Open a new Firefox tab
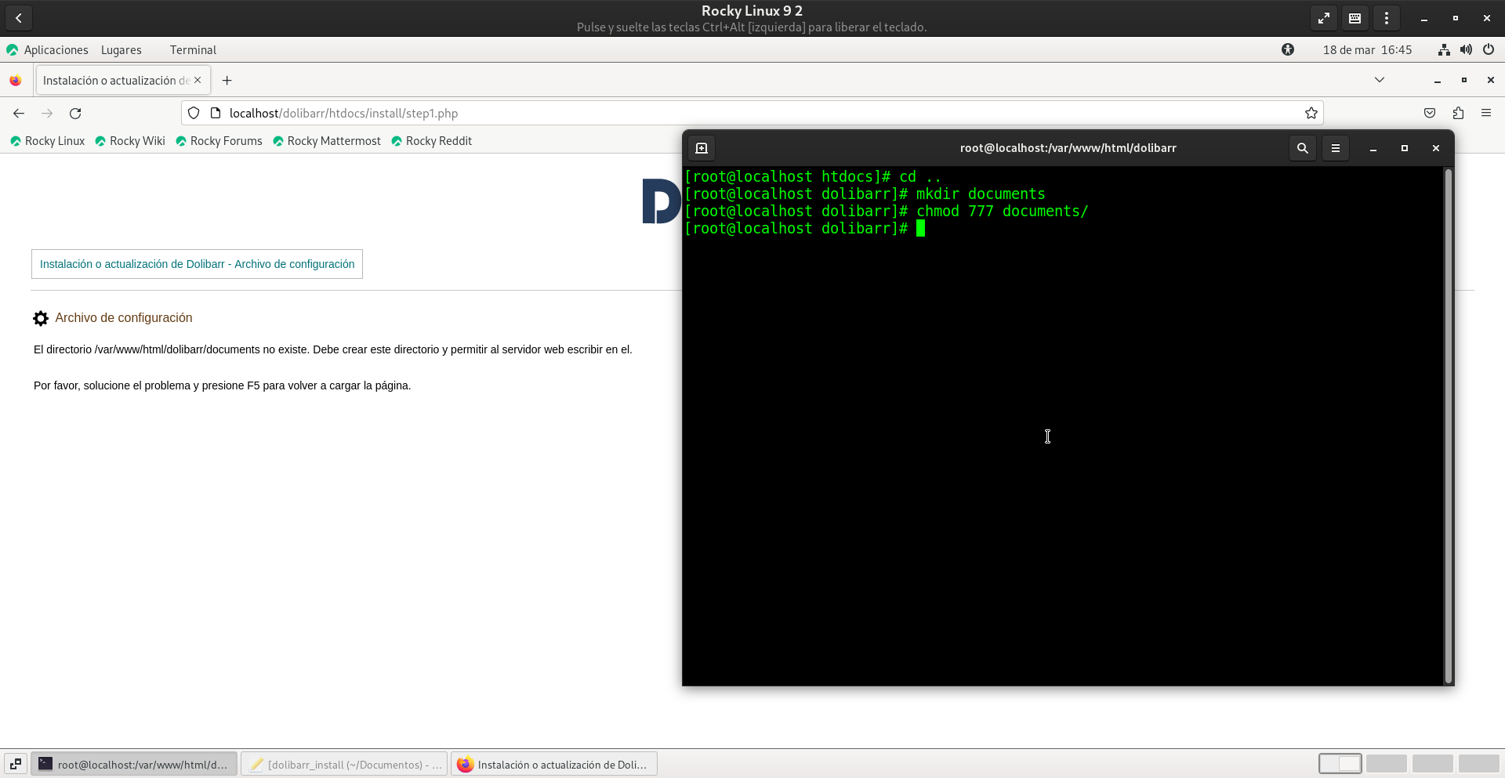1505x778 pixels. coord(227,81)
